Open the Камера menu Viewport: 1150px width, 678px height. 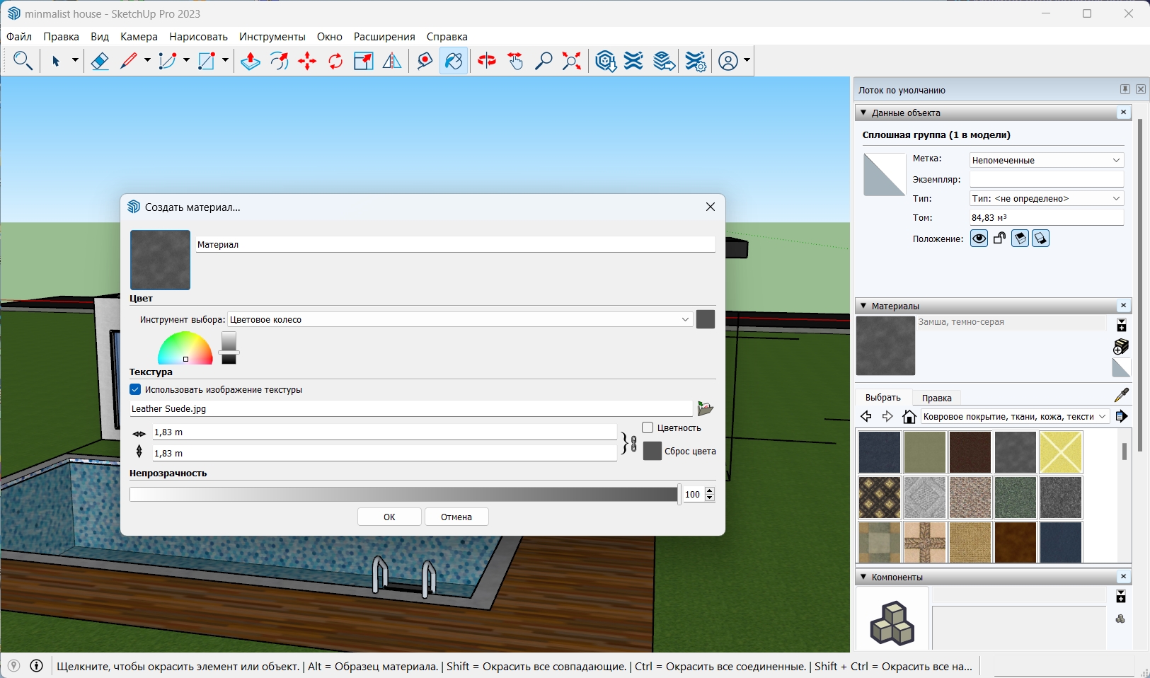139,36
